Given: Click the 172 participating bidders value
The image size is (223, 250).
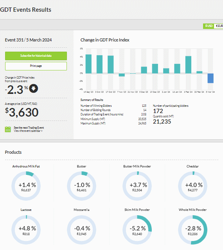Looking at the screenshot, I should pos(158,111).
